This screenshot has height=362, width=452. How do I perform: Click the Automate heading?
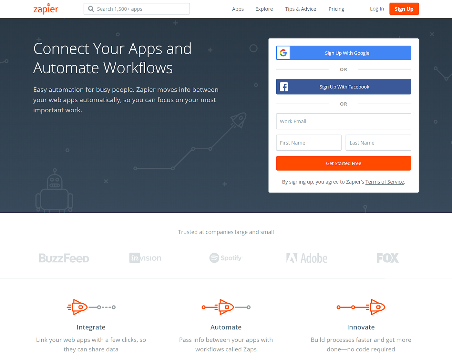226,327
